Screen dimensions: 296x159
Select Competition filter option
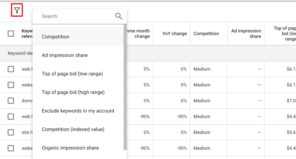click(x=78, y=37)
